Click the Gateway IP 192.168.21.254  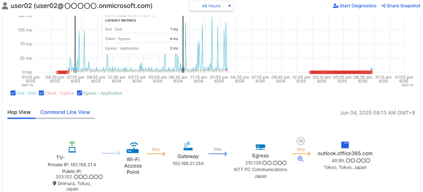pos(188,163)
